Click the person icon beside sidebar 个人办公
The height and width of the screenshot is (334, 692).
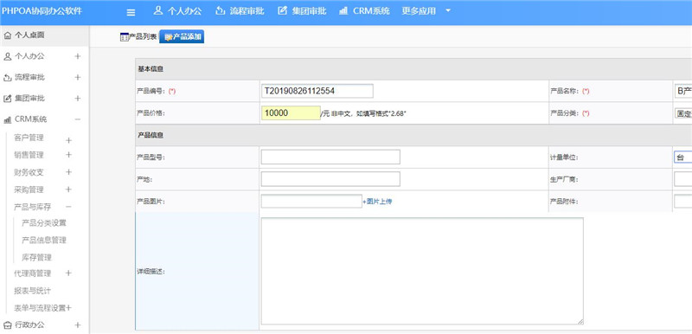point(8,56)
